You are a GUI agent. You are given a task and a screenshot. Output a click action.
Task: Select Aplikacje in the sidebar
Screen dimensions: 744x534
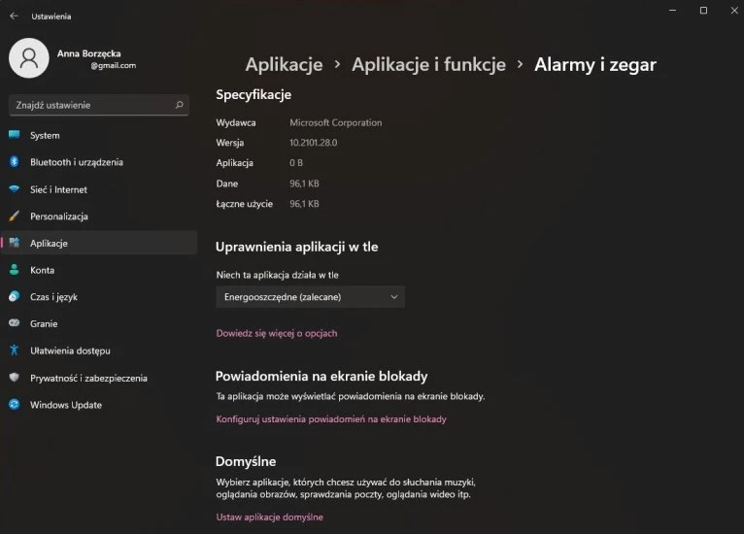pyautogui.click(x=99, y=243)
